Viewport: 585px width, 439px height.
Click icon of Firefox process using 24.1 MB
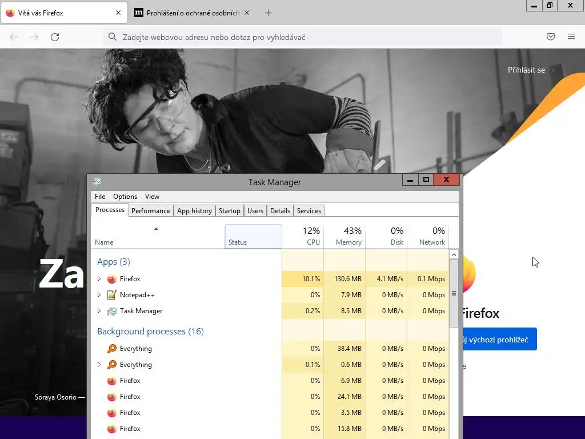(111, 397)
